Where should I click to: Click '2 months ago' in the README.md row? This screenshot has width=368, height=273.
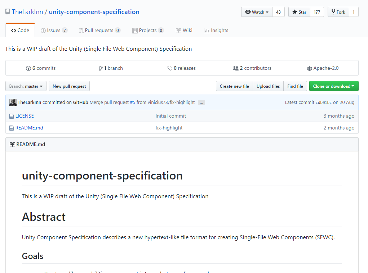point(339,128)
